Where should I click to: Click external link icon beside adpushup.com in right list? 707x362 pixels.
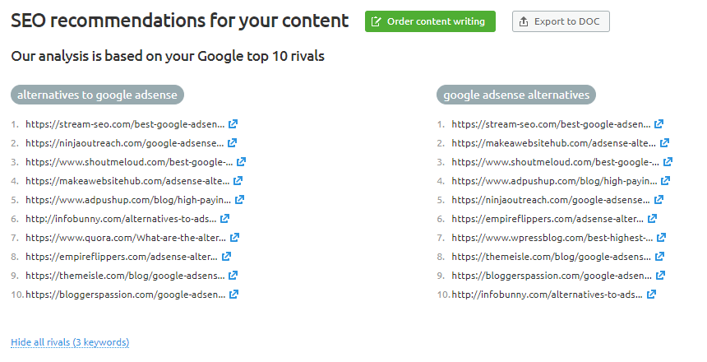click(665, 180)
